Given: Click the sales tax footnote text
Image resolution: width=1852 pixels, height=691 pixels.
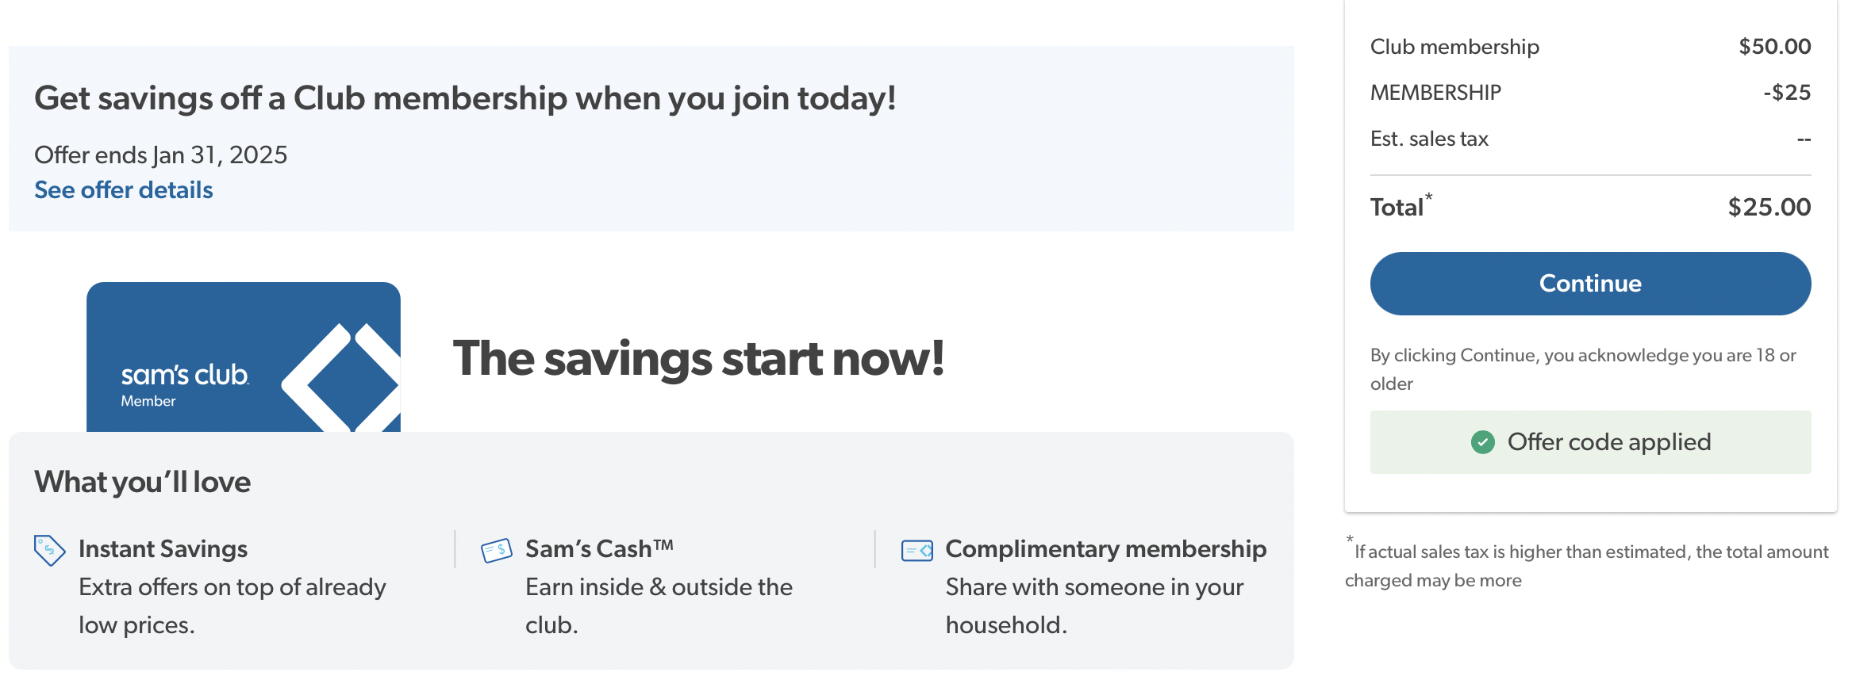Looking at the screenshot, I should tap(1587, 566).
